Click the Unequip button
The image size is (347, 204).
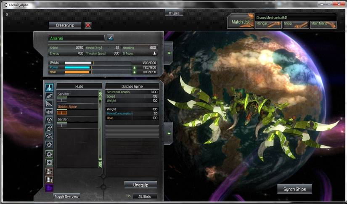(x=141, y=185)
